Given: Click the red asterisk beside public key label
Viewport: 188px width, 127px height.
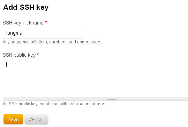Looking at the screenshot, I should 38,54.
